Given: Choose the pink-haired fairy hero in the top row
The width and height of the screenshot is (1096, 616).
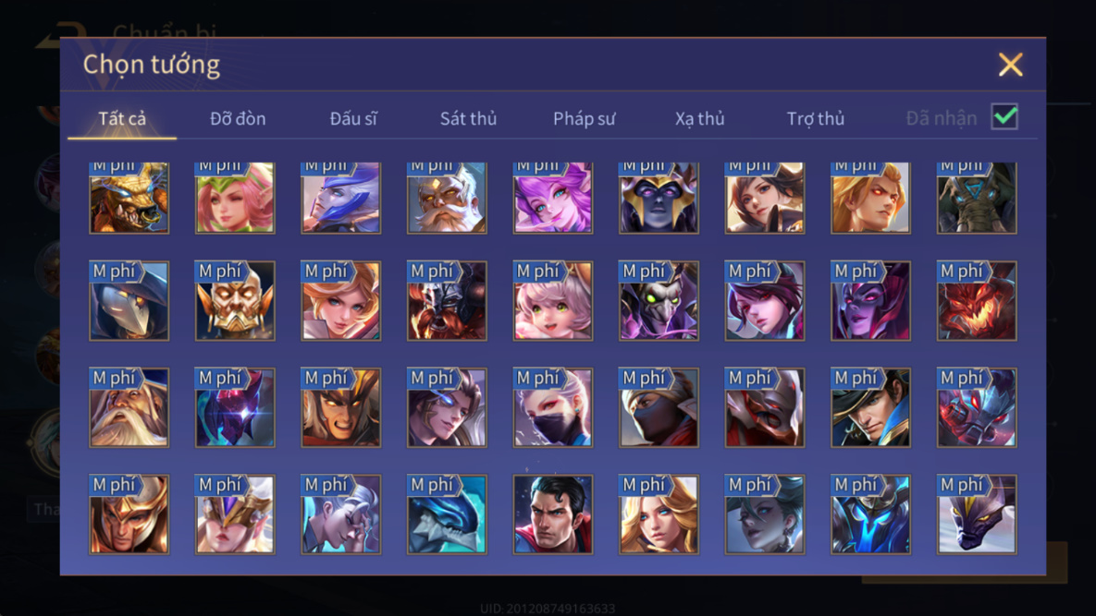Looking at the screenshot, I should pyautogui.click(x=235, y=198).
